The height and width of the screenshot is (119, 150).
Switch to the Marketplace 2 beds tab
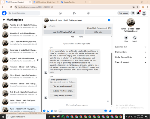(46, 2)
